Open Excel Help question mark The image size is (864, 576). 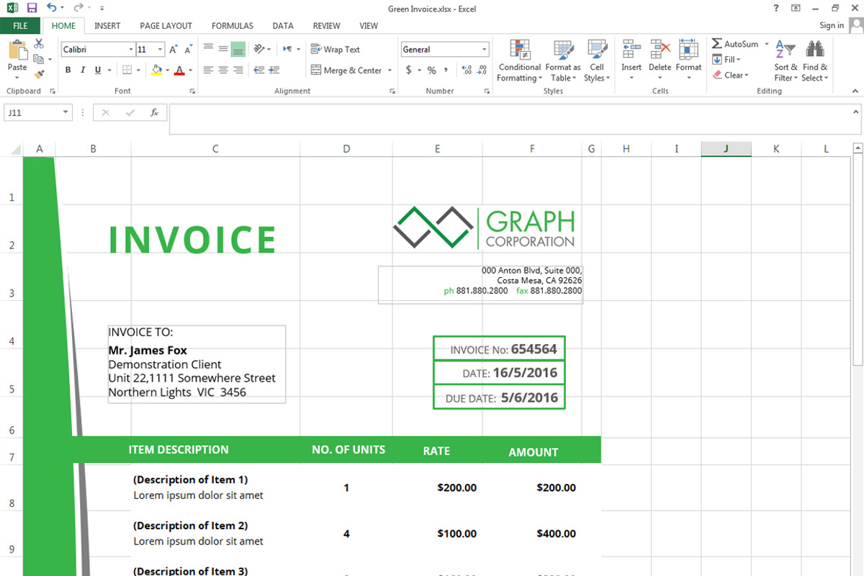[776, 8]
